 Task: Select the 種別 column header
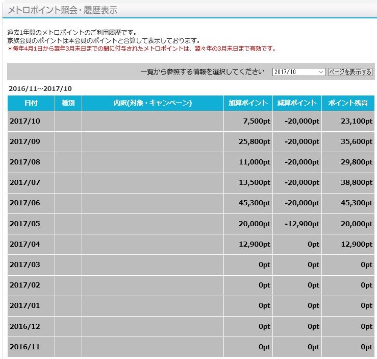pyautogui.click(x=68, y=103)
